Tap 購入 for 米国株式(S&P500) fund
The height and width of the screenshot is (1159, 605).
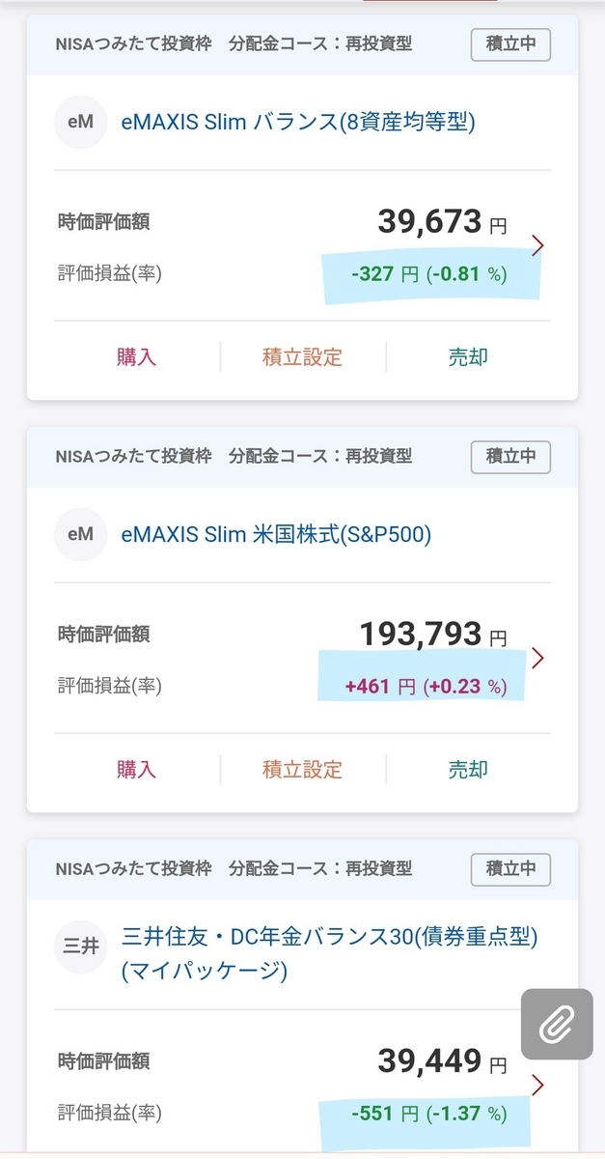tap(136, 770)
